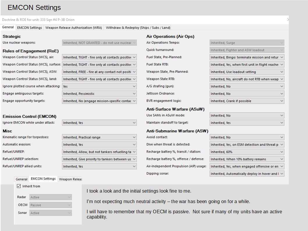The image size is (308, 231).
Task: Open Quick turnaround dropdown
Action: 247,50
